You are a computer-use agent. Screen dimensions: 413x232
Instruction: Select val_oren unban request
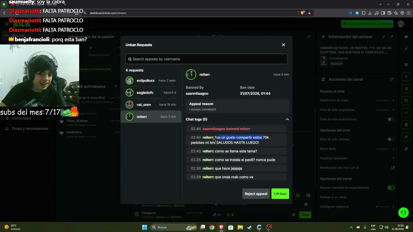(x=151, y=105)
